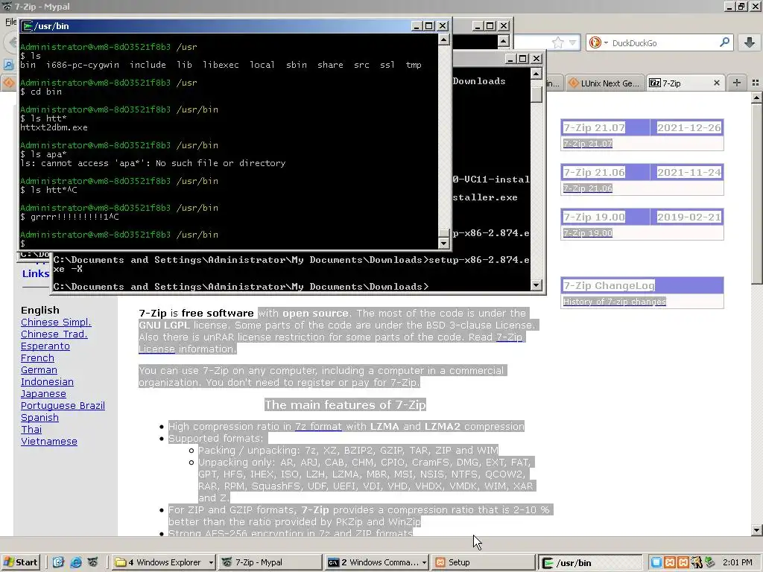Close the 7-Zip browser tab
This screenshot has width=763, height=572.
pos(716,83)
